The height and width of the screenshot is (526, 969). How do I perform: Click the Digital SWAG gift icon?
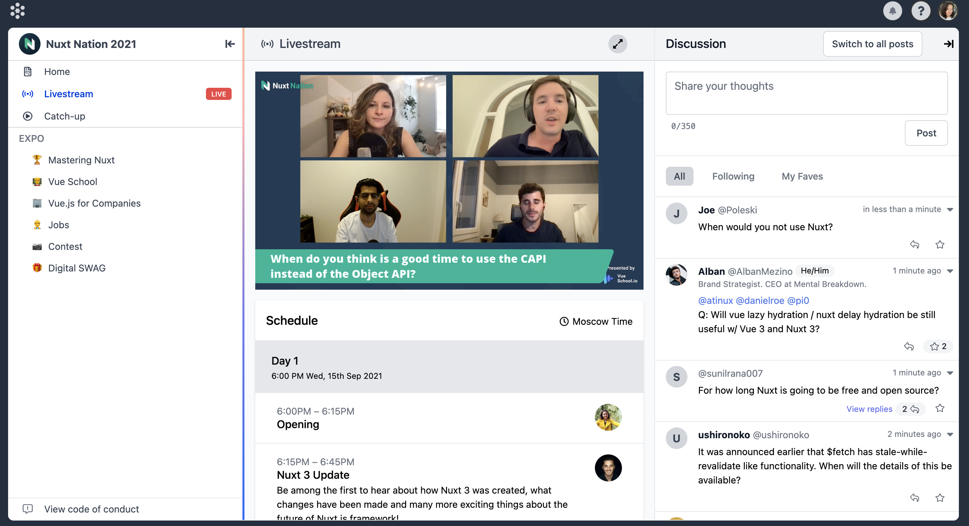[37, 267]
